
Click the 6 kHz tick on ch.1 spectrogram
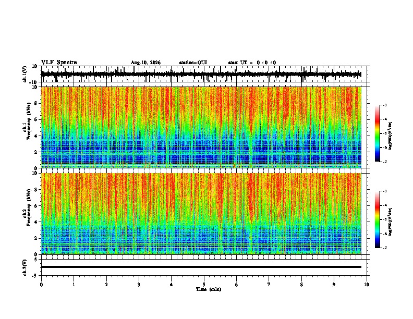click(x=37, y=120)
